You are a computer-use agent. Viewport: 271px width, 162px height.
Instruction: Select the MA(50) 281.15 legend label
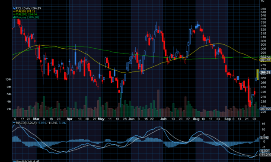[26, 11]
